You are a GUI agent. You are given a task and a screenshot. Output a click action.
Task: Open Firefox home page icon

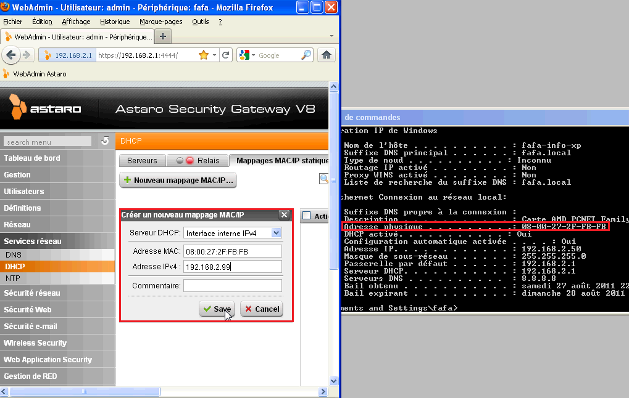(327, 55)
